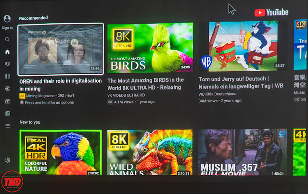The width and height of the screenshot is (308, 194).
Task: Click the WB shield logo on Tom and Jerry thumbnail
Action: coord(206,62)
